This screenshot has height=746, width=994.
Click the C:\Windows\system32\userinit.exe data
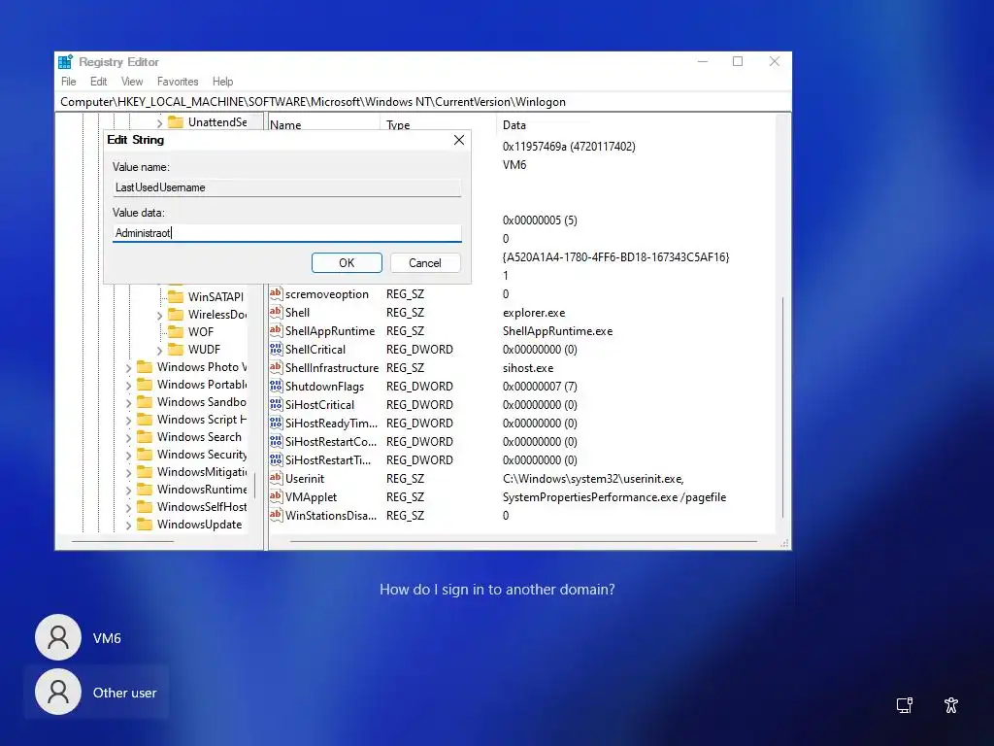[593, 479]
